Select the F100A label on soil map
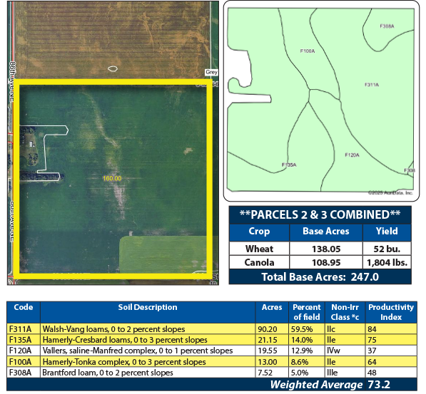The image size is (426, 394). click(308, 51)
